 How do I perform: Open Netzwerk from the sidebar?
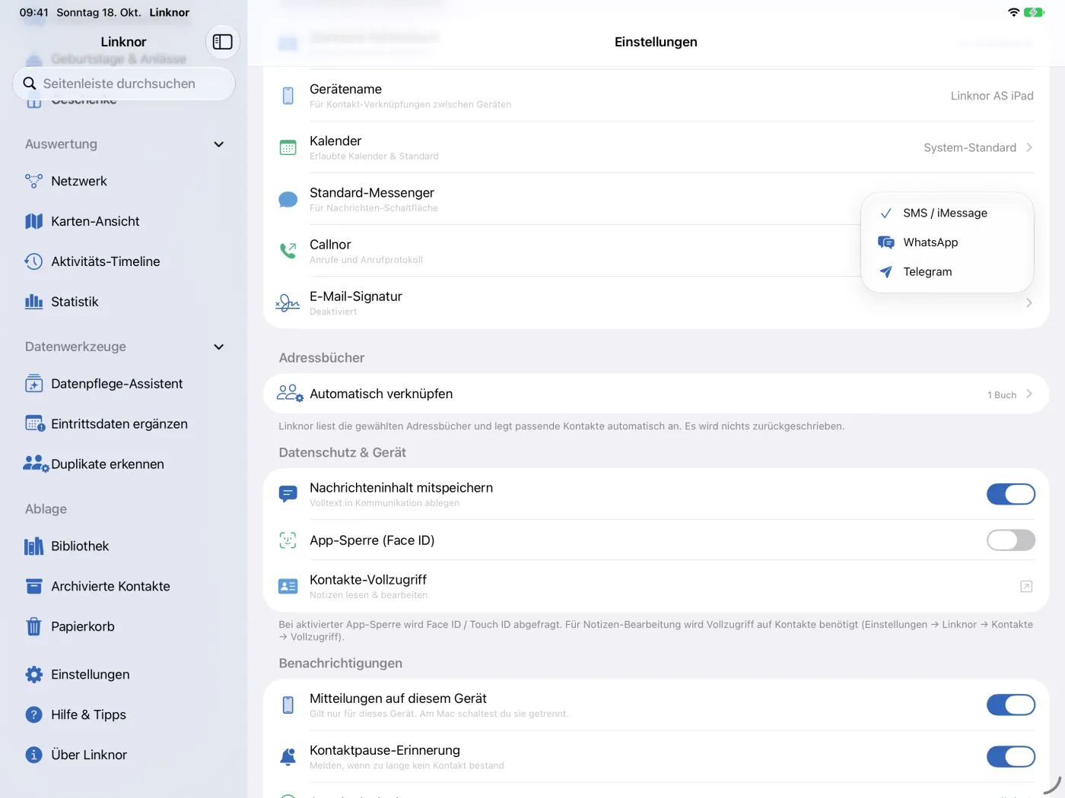coord(79,181)
